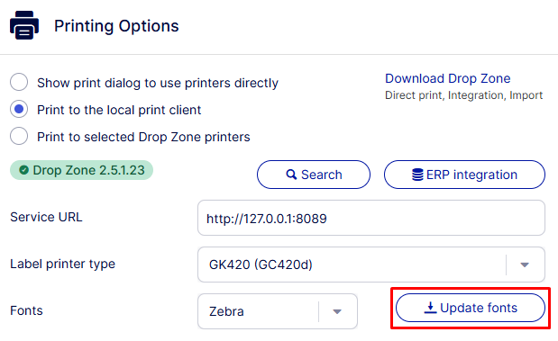The image size is (558, 341).
Task: Open the Download Drop Zone link
Action: pyautogui.click(x=448, y=78)
